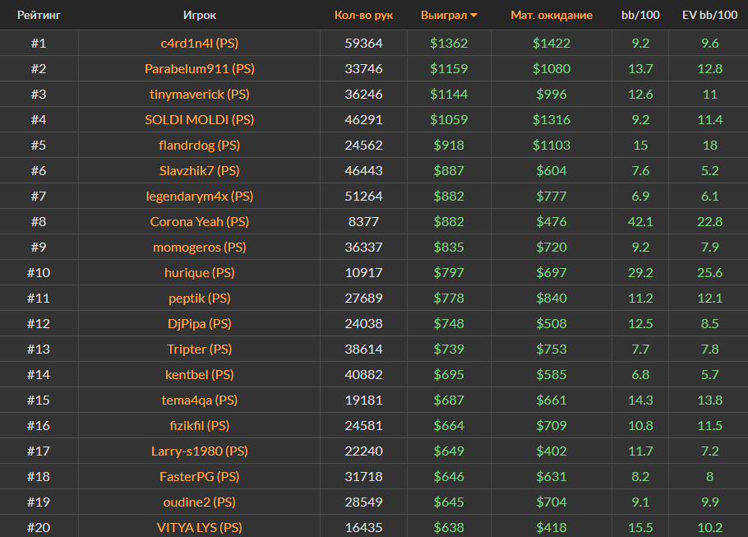Screen dimensions: 748x537
Task: Open Corona Yeah (PS) profile
Action: pos(199,221)
